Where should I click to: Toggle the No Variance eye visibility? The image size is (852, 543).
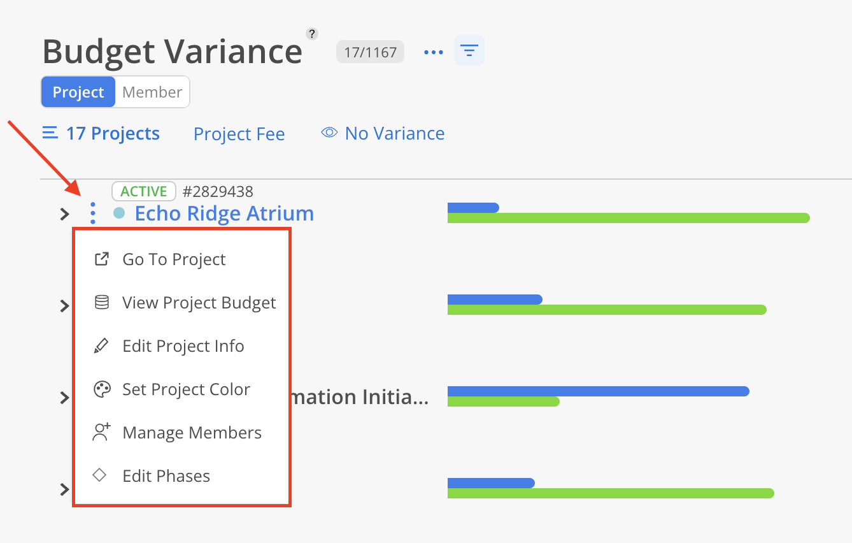pos(329,133)
